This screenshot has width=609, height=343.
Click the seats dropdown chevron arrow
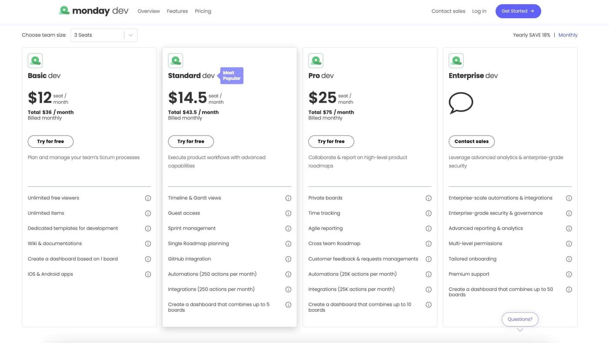point(130,35)
